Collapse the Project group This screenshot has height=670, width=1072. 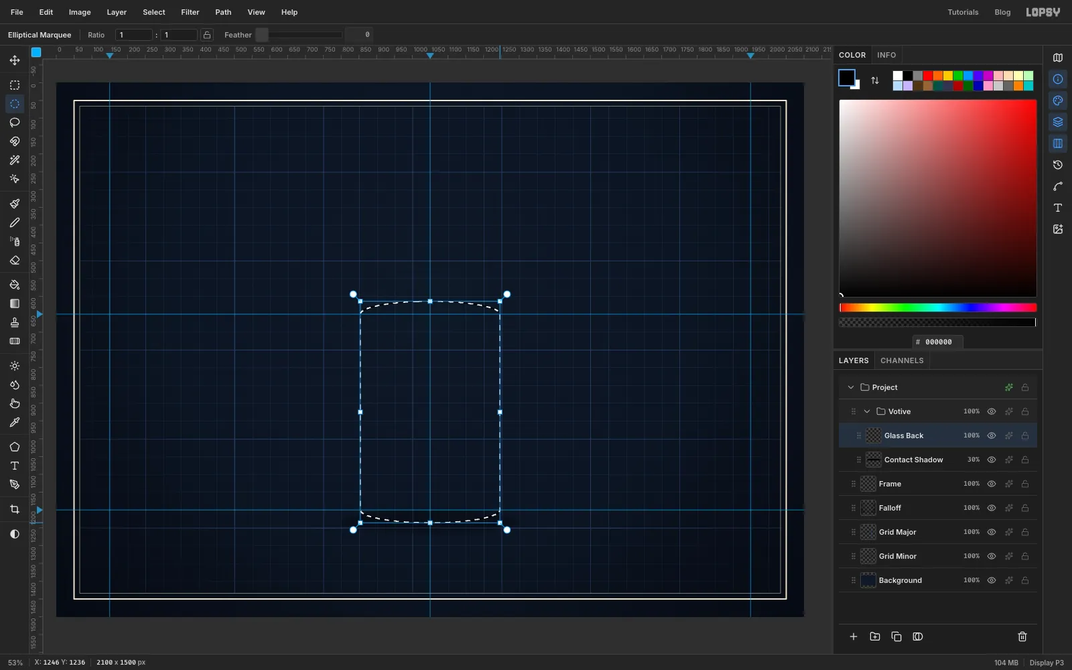tap(851, 387)
